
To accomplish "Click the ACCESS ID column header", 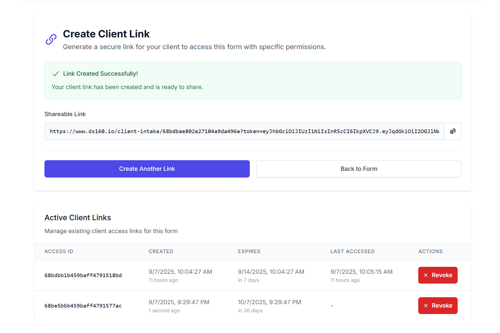I will point(59,251).
